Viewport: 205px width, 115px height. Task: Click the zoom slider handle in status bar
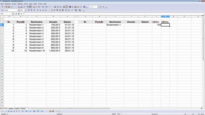(x=193, y=114)
